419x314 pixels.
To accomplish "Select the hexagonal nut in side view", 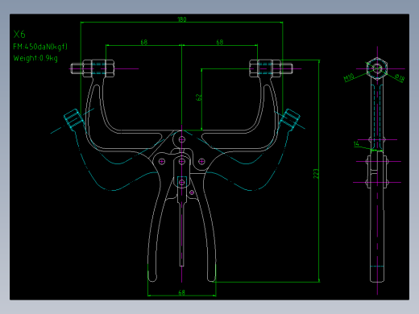I will point(377,68).
